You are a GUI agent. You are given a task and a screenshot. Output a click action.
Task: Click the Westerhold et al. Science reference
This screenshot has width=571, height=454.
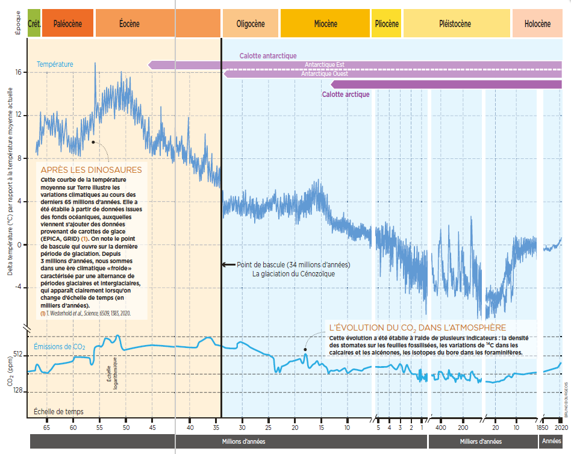[86, 313]
